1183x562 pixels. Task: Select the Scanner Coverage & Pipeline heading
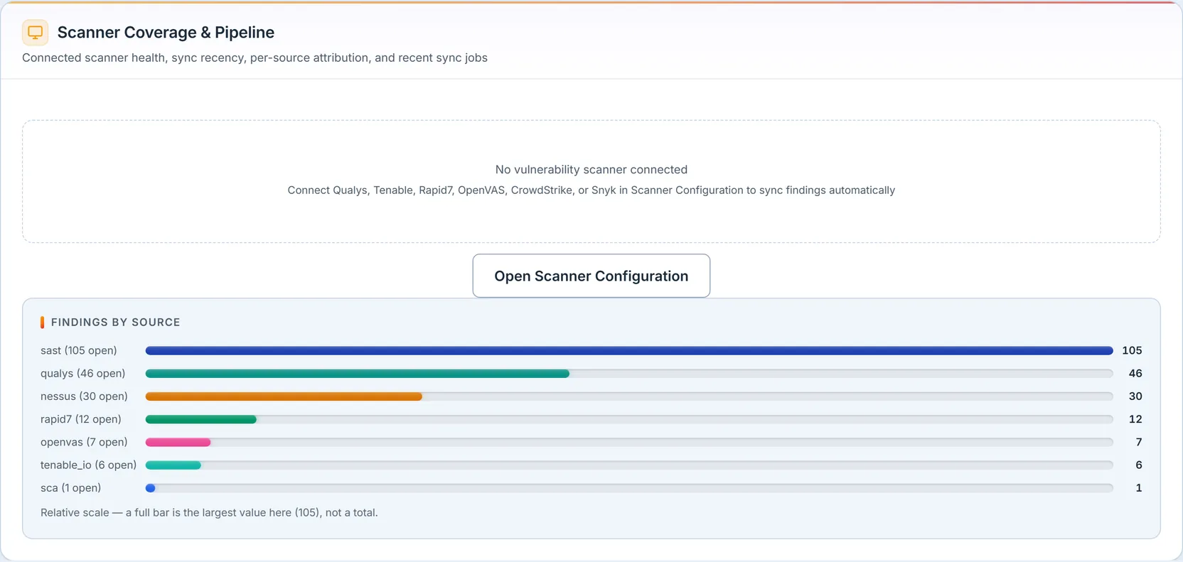click(166, 32)
